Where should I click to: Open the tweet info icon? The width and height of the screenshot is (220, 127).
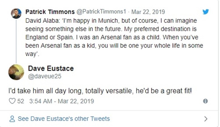click(x=205, y=101)
